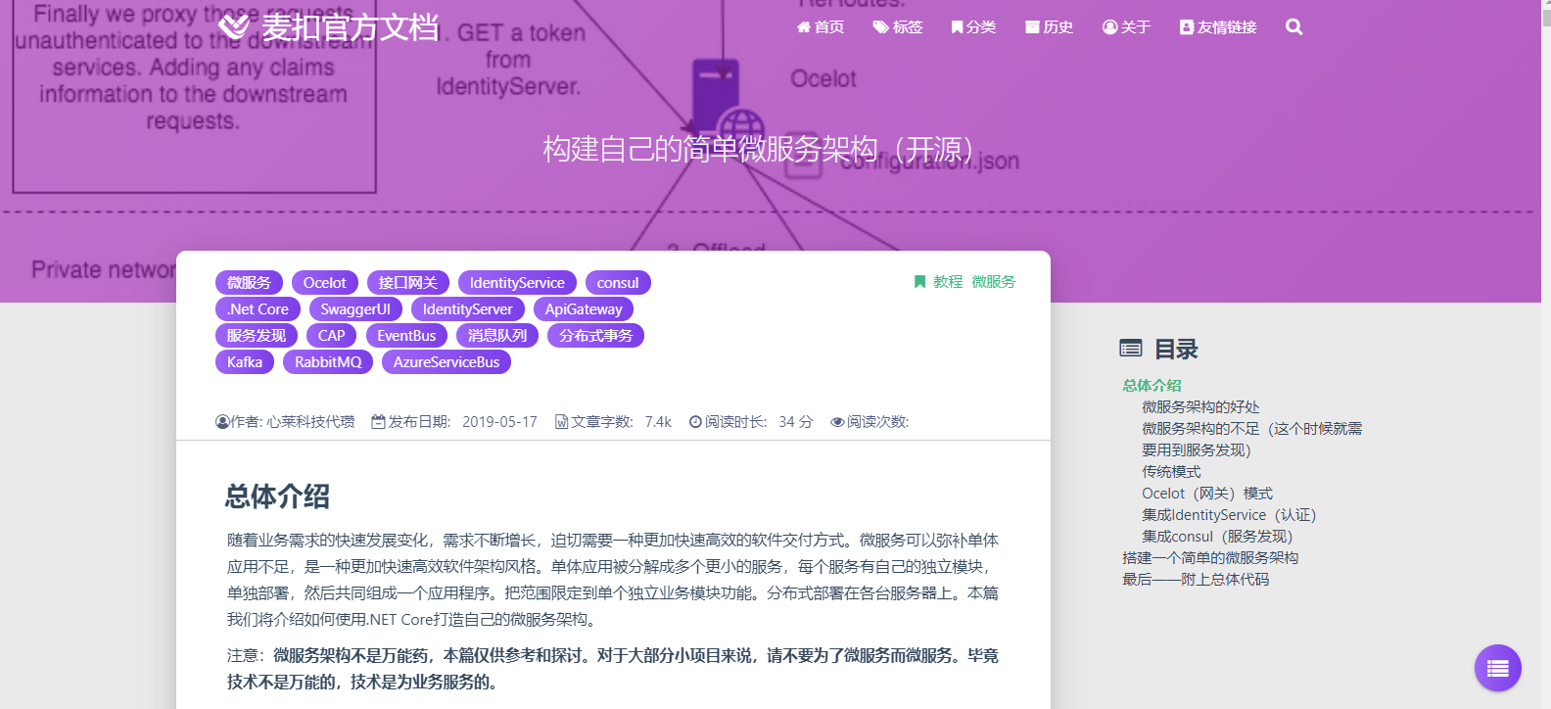1551x709 pixels.
Task: Select the IdentityServer tag chip
Action: (x=468, y=309)
